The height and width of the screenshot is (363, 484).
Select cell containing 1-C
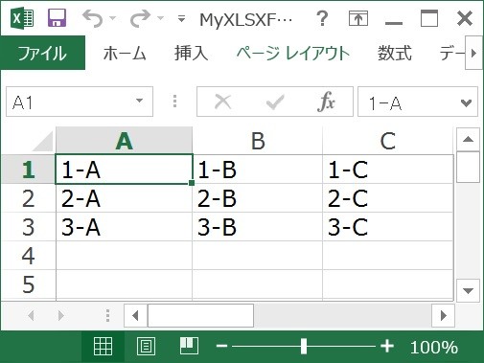pos(388,170)
